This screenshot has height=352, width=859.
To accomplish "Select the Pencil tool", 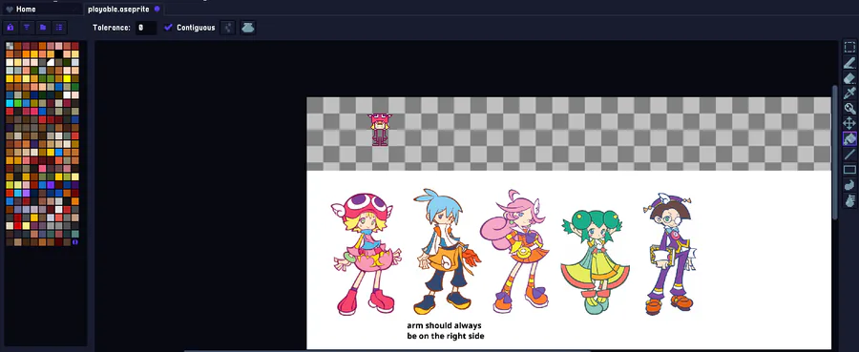I will click(x=849, y=62).
